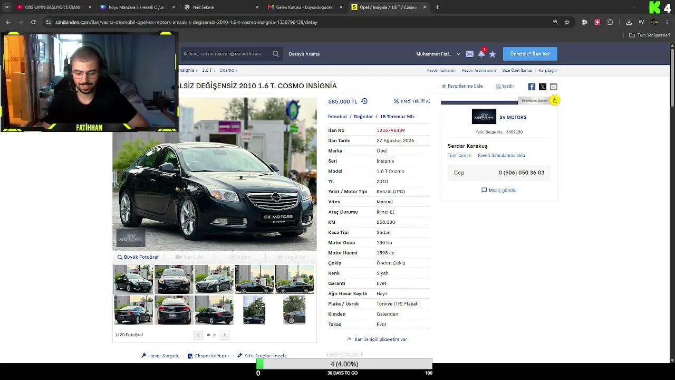Click the main Opel Insignia photo
The width and height of the screenshot is (675, 380).
point(215,174)
